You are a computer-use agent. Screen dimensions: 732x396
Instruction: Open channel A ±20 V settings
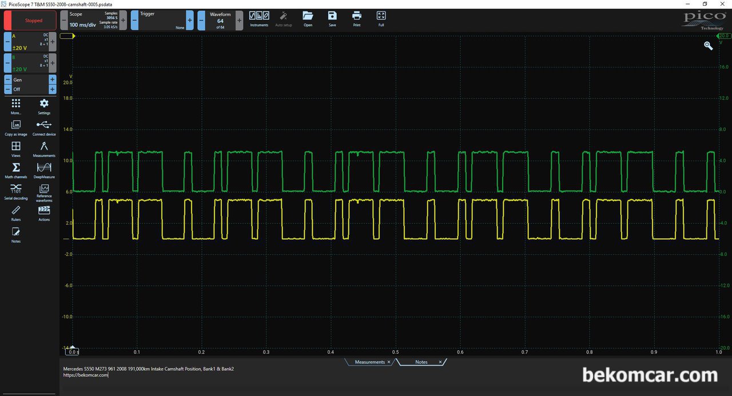click(x=30, y=42)
